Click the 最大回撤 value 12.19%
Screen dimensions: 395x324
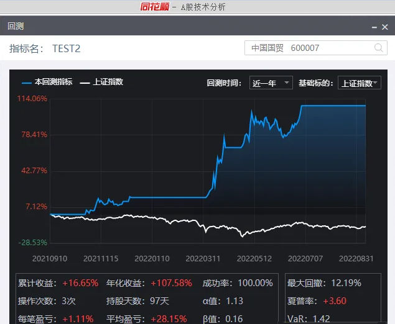click(x=346, y=283)
